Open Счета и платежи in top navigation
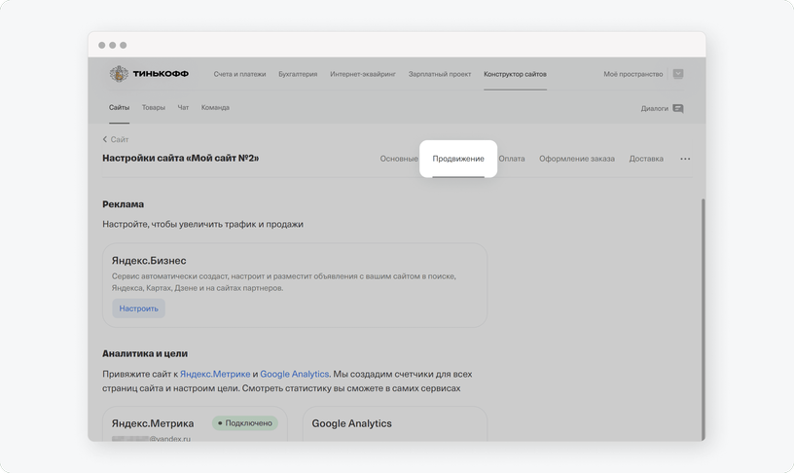Viewport: 794px width, 473px height. (239, 74)
